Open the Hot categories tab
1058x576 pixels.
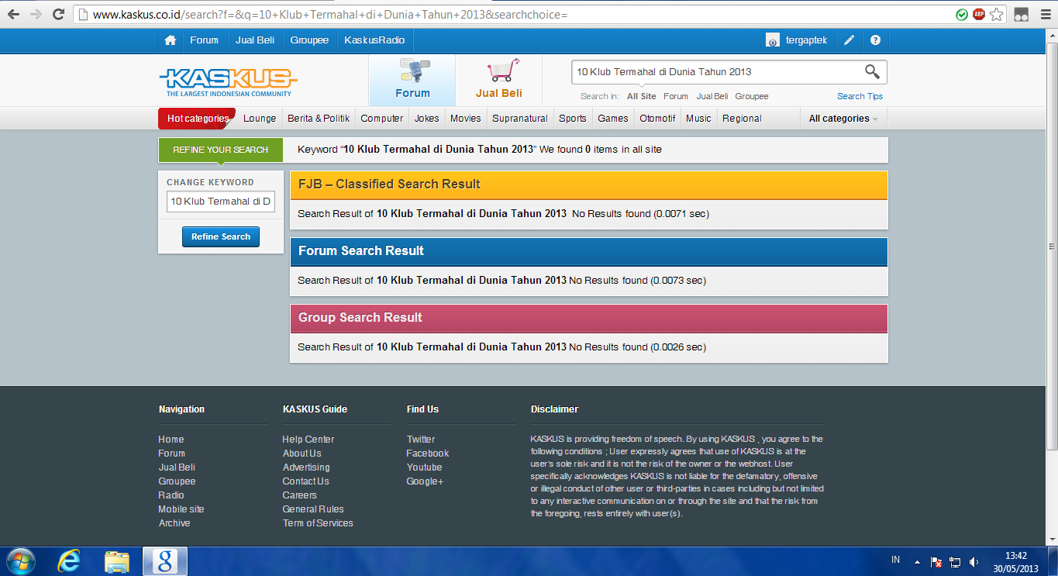[198, 119]
